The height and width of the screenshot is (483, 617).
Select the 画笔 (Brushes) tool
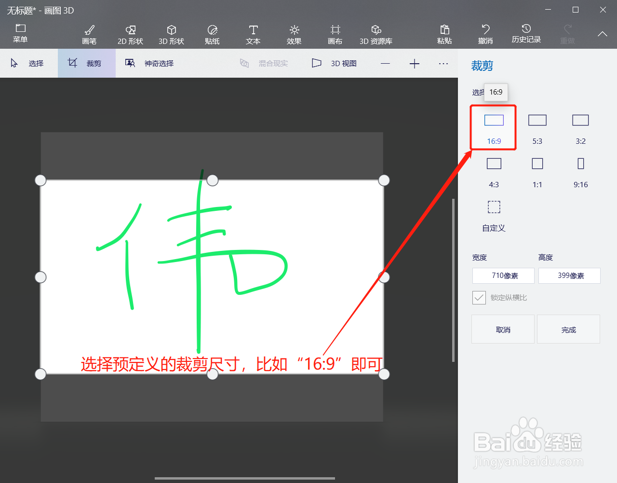point(89,34)
